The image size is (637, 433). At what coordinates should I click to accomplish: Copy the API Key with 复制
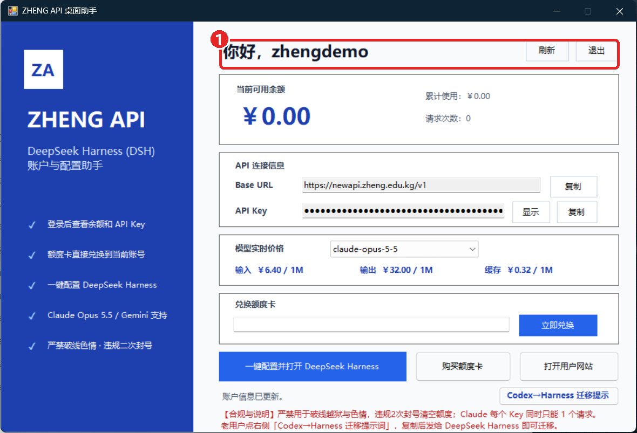[577, 212]
